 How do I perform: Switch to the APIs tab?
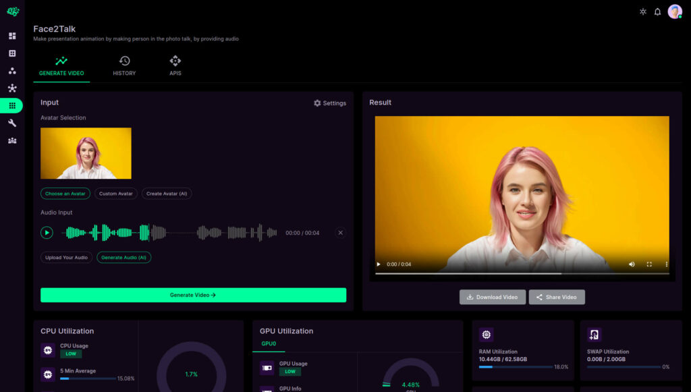(175, 67)
